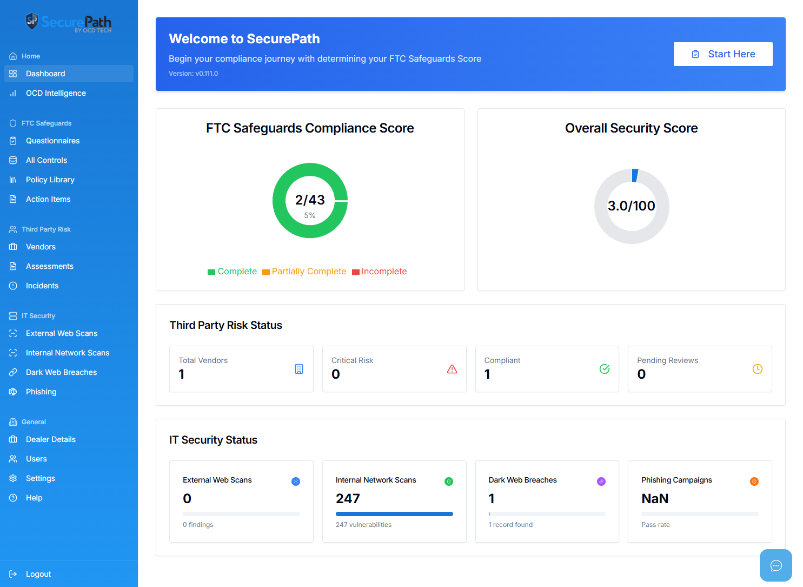Click the Pending Reviews clock icon

757,369
